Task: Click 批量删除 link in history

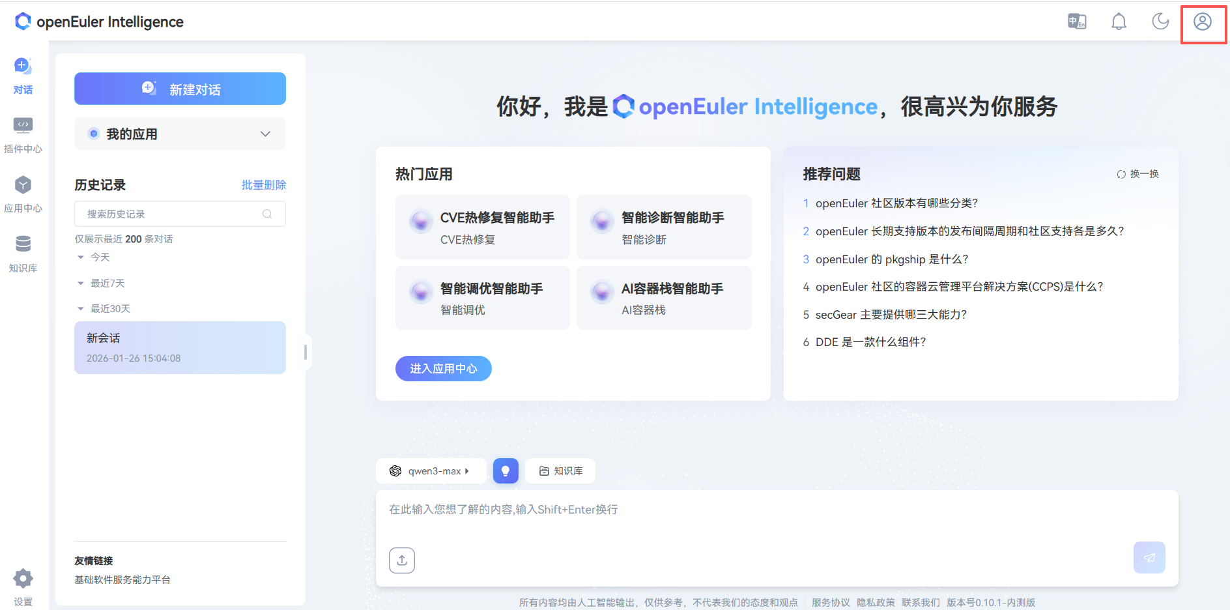Action: point(264,185)
